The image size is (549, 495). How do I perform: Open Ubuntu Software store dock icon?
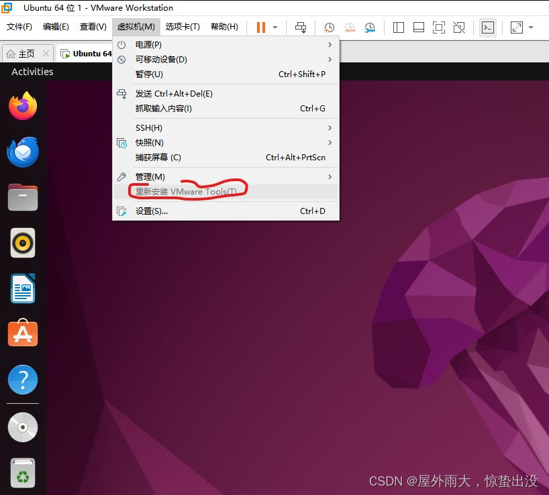23,333
